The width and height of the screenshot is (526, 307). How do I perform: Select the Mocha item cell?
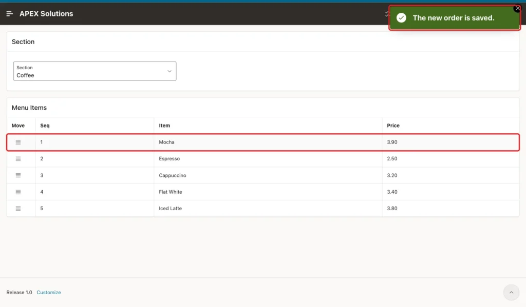tap(268, 142)
